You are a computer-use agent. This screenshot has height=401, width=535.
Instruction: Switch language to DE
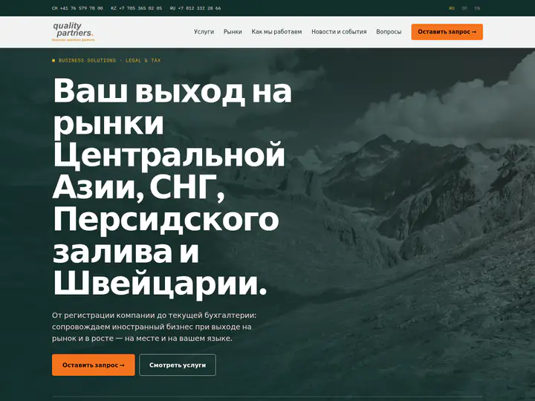(x=464, y=8)
